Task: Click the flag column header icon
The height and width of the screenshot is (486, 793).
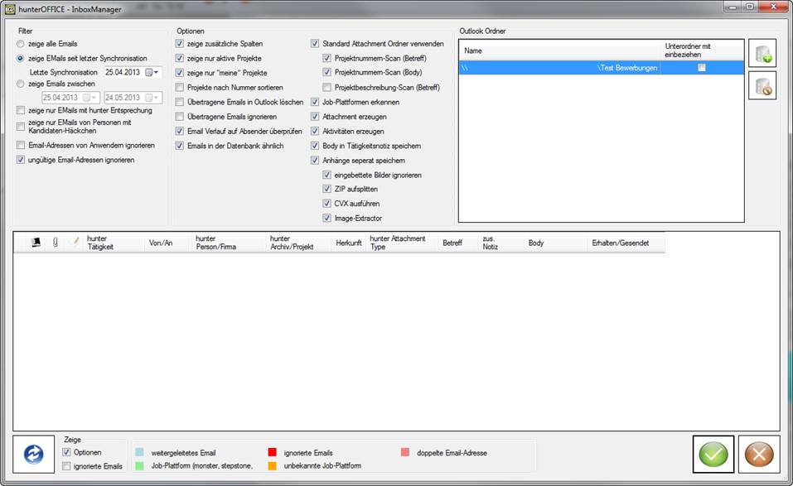Action: (x=36, y=243)
